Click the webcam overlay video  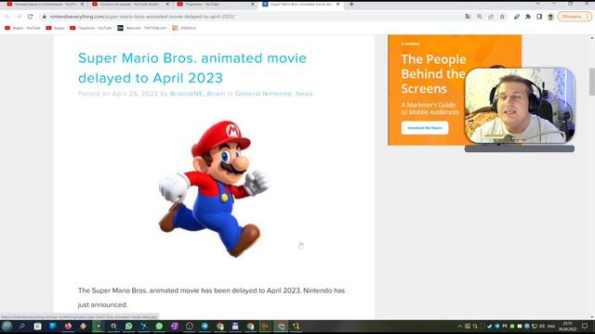click(520, 106)
